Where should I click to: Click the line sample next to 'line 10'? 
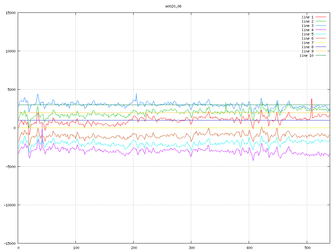(x=321, y=55)
